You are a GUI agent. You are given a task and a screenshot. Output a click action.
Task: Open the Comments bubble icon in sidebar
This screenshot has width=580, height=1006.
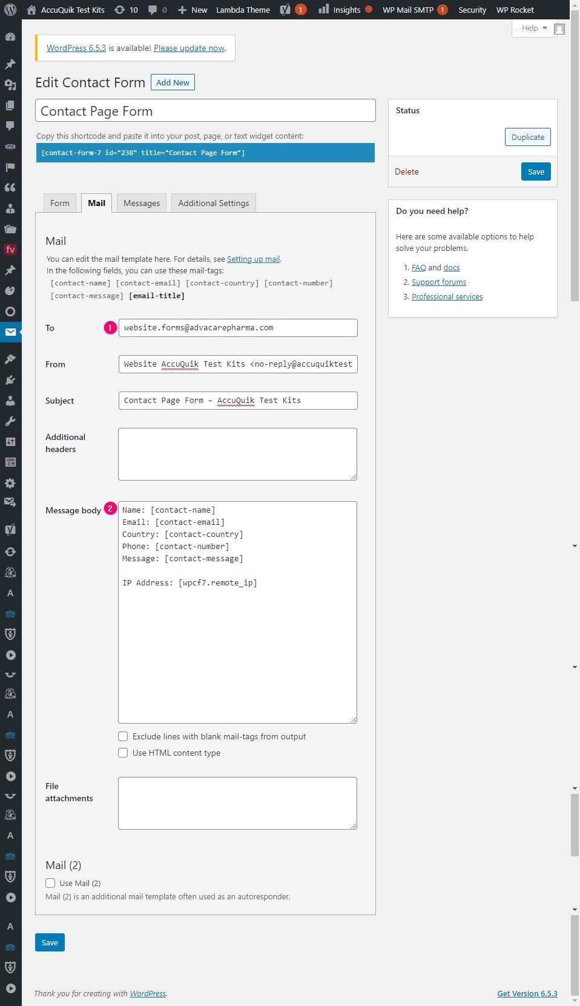click(x=10, y=125)
